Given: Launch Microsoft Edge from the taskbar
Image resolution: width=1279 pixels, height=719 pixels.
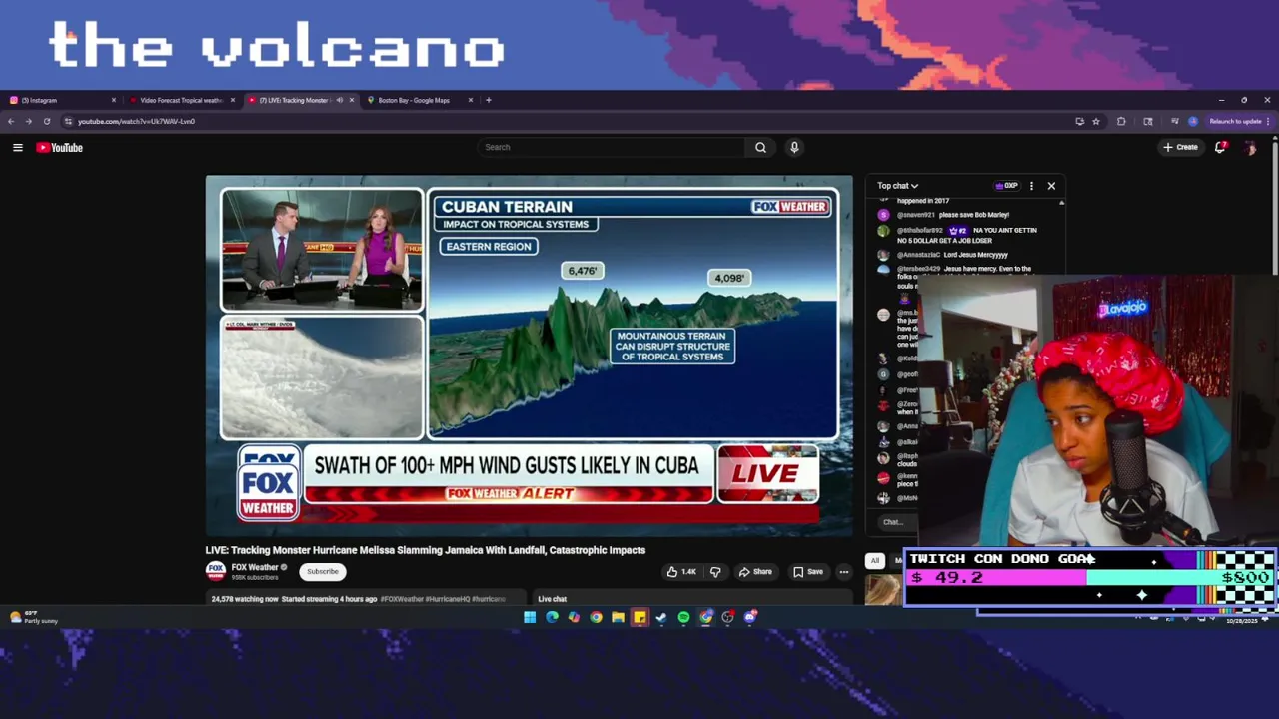Looking at the screenshot, I should click(x=552, y=617).
